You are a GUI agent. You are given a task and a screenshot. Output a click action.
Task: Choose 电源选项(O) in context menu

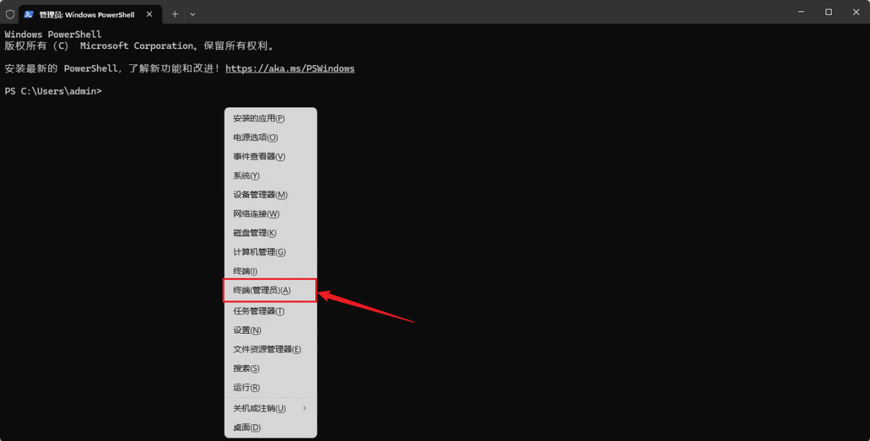click(256, 137)
